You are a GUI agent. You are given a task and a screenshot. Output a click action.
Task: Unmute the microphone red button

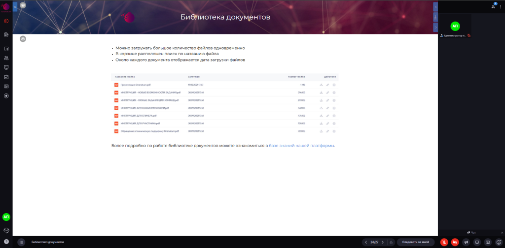(x=444, y=242)
